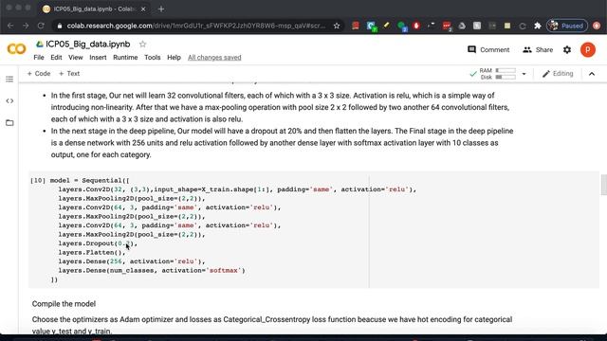
Task: Click the browser forward arrow
Action: point(26,26)
